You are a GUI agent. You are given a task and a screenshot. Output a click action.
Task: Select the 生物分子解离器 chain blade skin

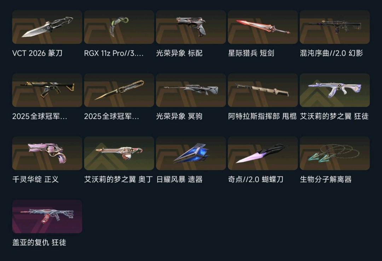tap(335, 153)
